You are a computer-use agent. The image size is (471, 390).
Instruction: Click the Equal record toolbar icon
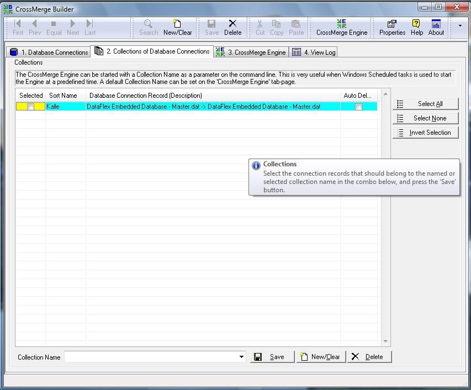click(x=54, y=27)
